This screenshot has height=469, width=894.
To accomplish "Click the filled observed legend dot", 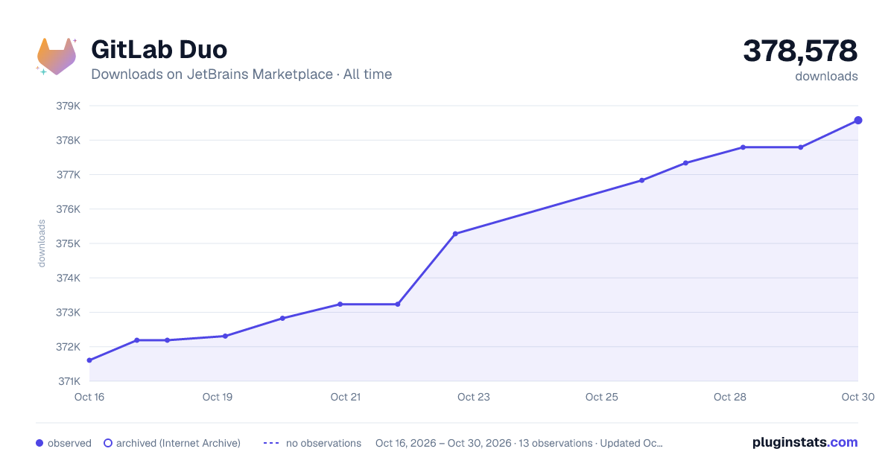I will [x=39, y=443].
